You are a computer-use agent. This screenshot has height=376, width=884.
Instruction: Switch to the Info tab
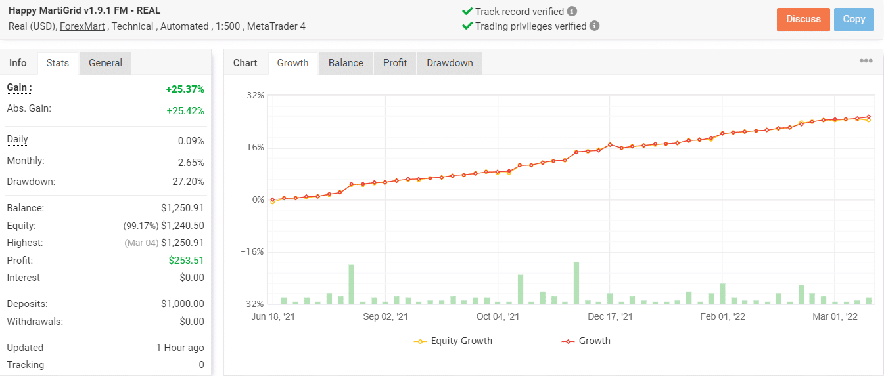pos(18,63)
